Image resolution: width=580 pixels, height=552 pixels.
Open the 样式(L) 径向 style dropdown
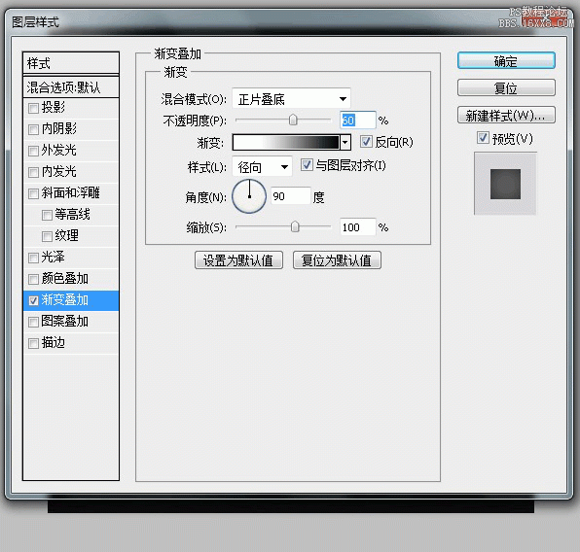[x=262, y=167]
